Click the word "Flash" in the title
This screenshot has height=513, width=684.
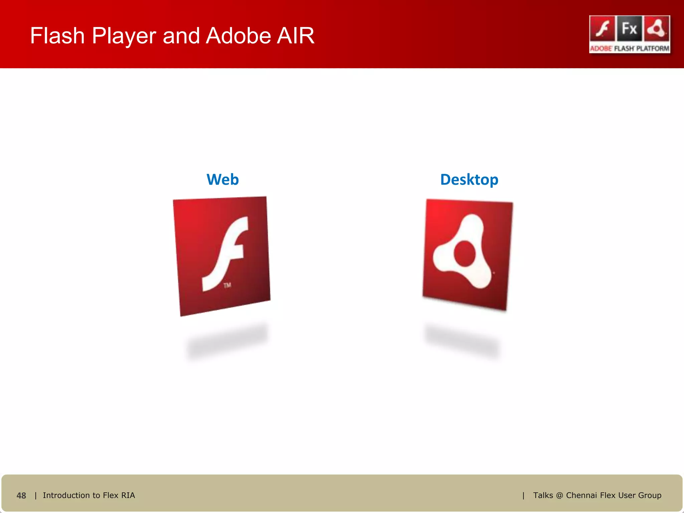click(x=57, y=36)
